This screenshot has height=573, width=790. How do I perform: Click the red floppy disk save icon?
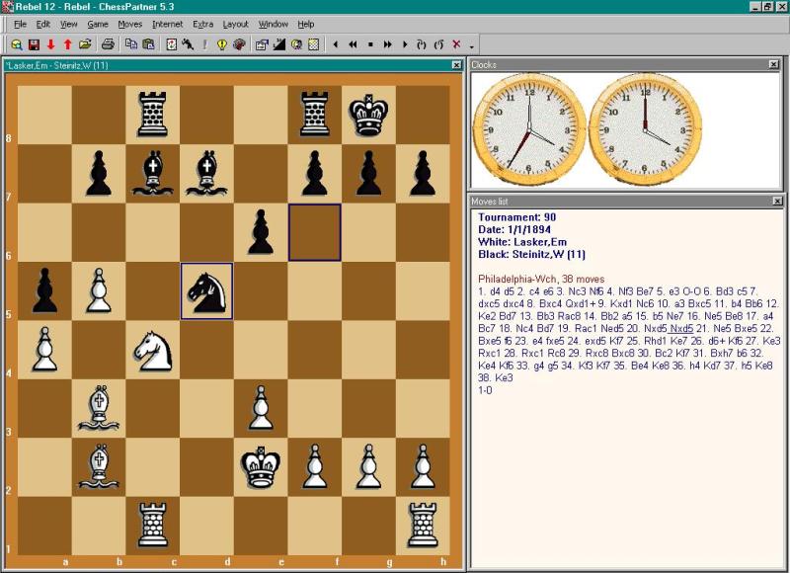(34, 44)
